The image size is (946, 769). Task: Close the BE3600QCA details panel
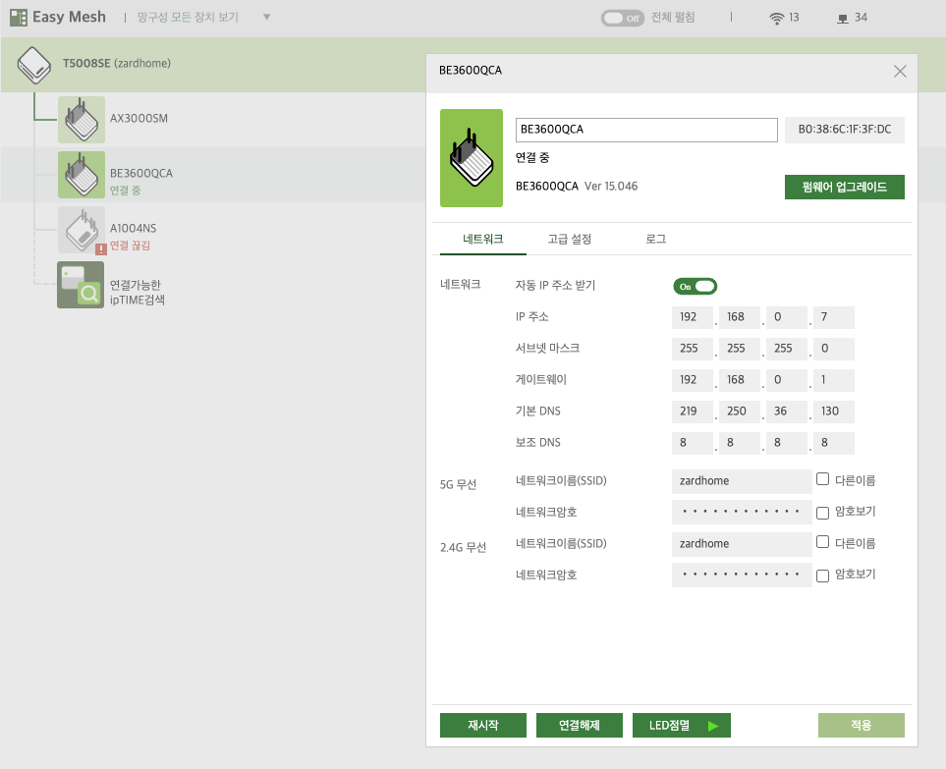pos(900,71)
